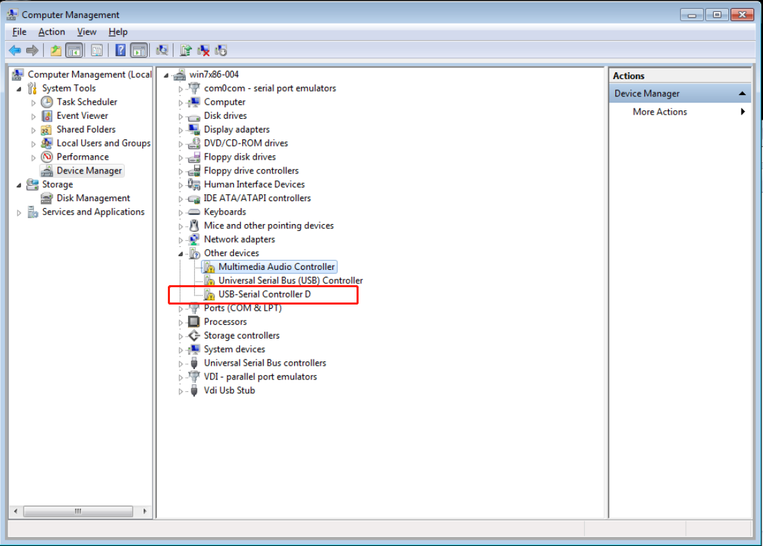This screenshot has height=546, width=763.
Task: Expand the Disk drives node
Action: (x=180, y=117)
